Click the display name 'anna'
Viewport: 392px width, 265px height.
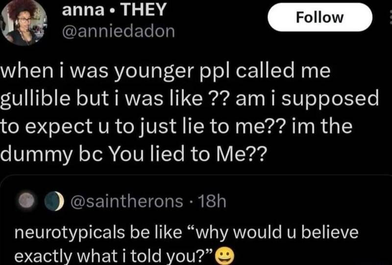tap(79, 9)
